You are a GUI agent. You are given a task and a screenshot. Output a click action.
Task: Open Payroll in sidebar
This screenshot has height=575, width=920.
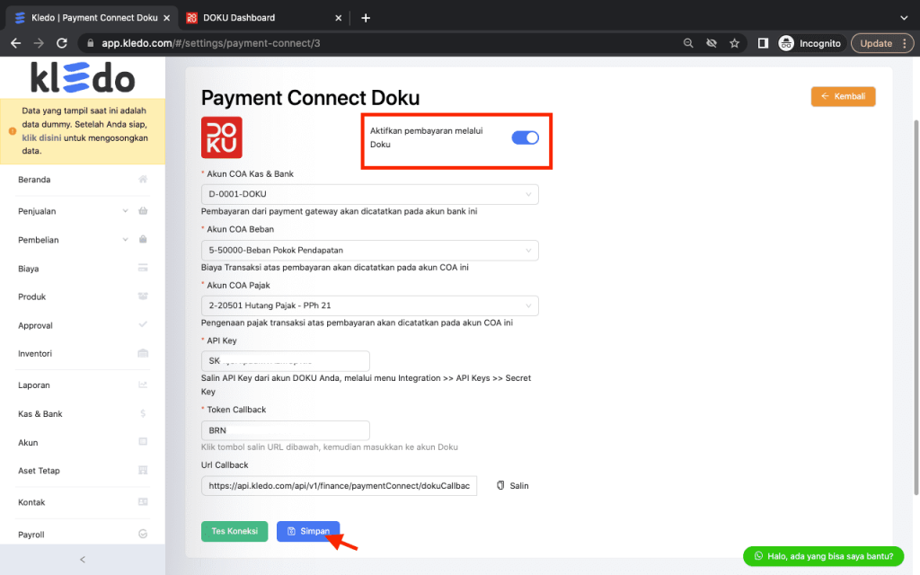tap(31, 535)
